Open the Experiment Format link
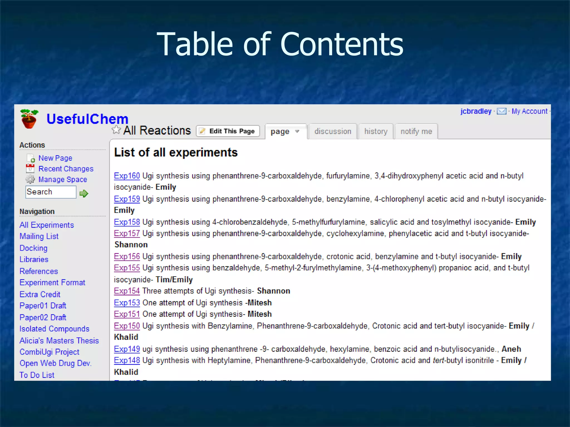The image size is (570, 427). coord(52,282)
